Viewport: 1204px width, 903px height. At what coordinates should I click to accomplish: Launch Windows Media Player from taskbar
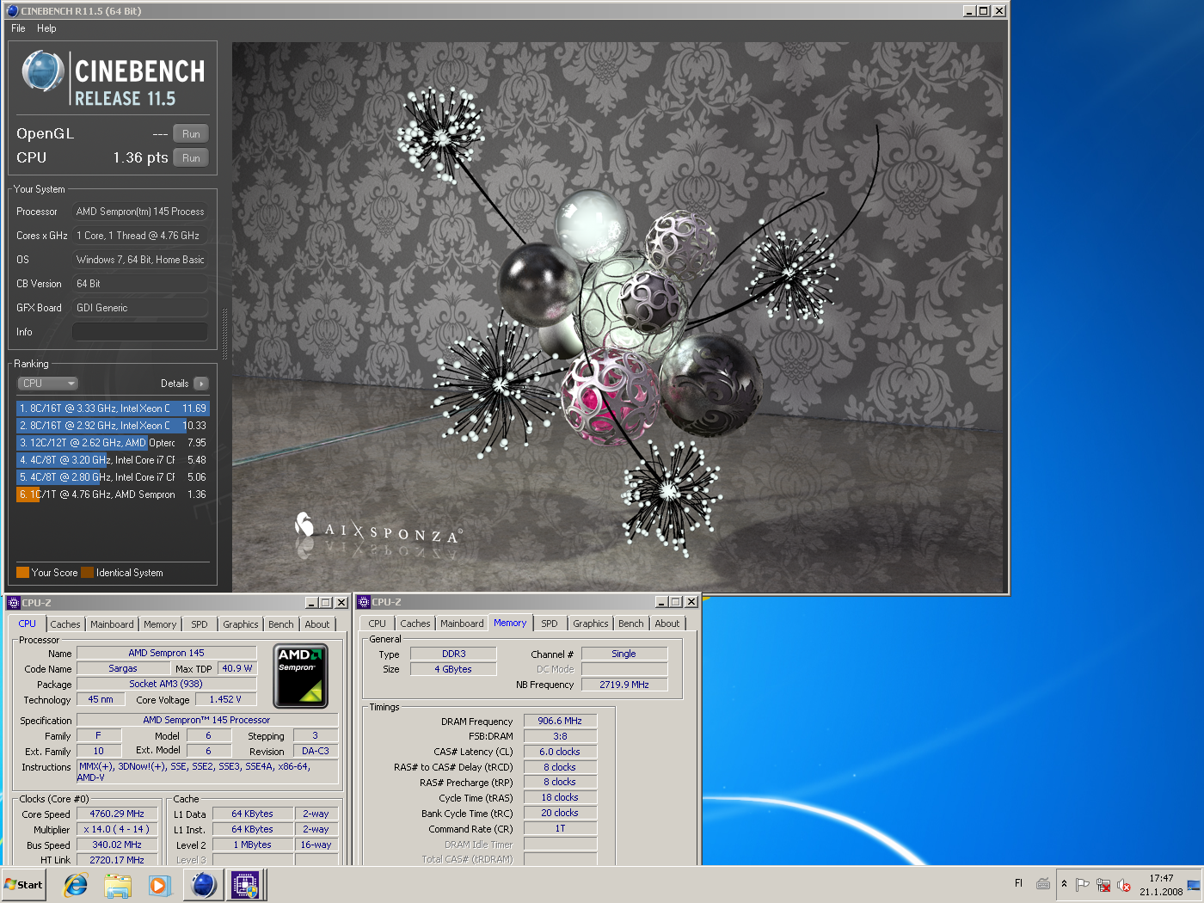pyautogui.click(x=160, y=884)
